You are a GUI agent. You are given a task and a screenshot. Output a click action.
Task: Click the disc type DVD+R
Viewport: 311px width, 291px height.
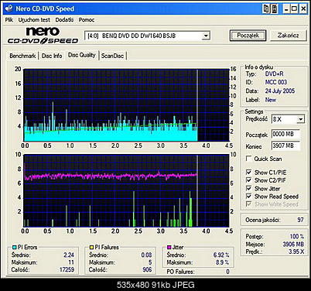coord(274,74)
